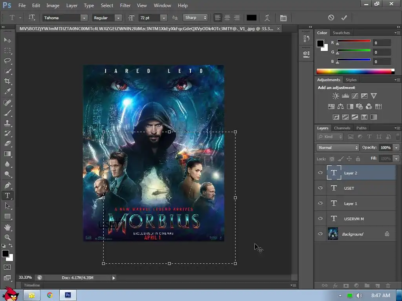
Task: Click the text color swatch in options bar
Action: 251,18
